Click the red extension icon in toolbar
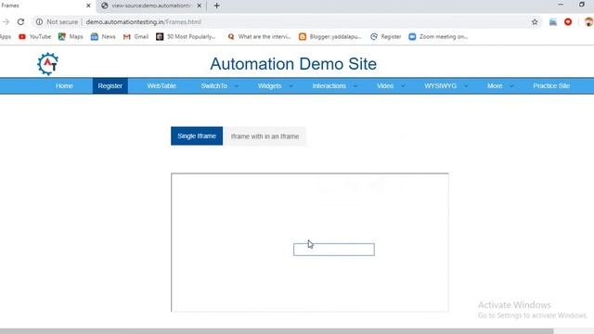594x334 pixels. pyautogui.click(x=568, y=22)
